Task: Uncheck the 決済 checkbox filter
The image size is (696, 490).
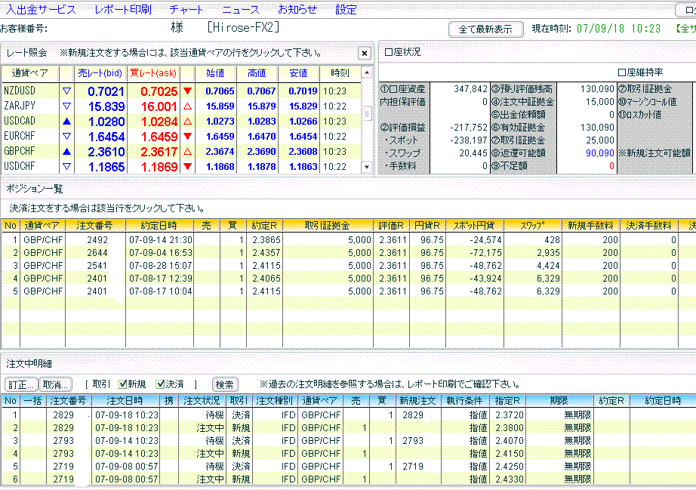Action: (160, 384)
